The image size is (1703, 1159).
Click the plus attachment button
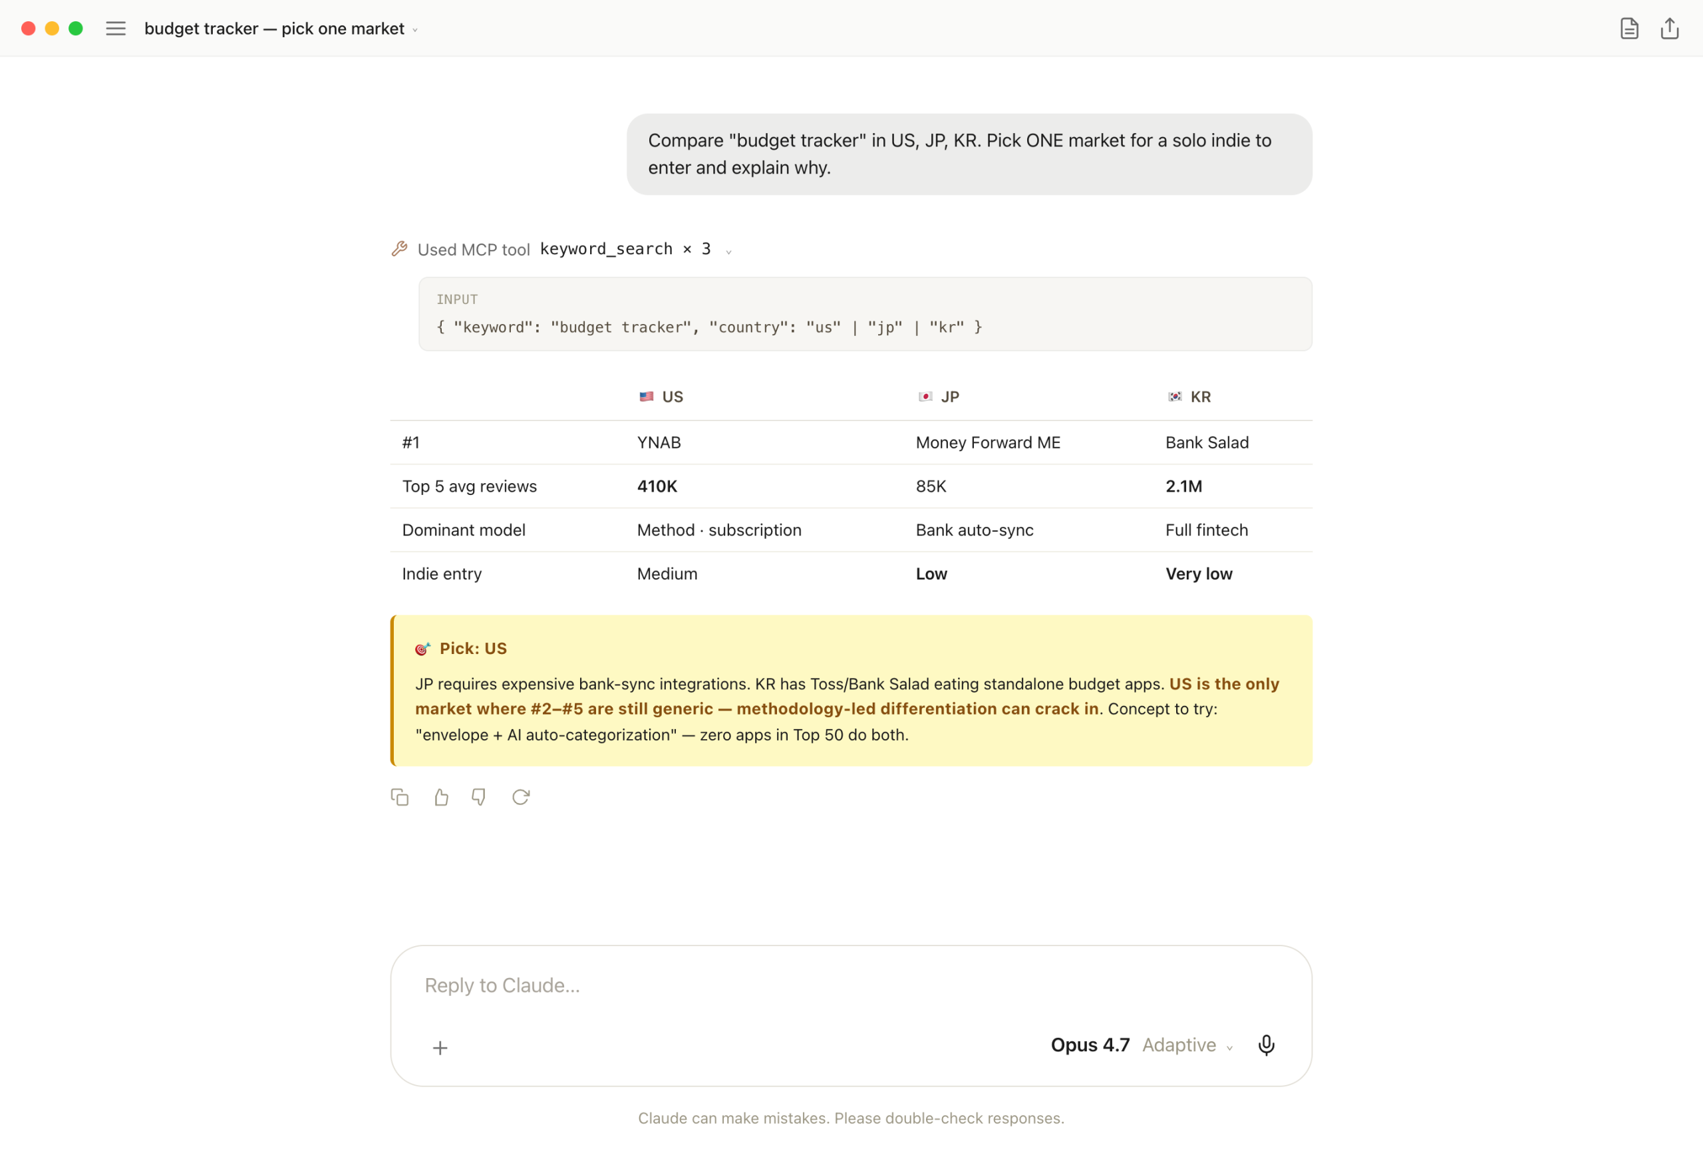(x=440, y=1048)
